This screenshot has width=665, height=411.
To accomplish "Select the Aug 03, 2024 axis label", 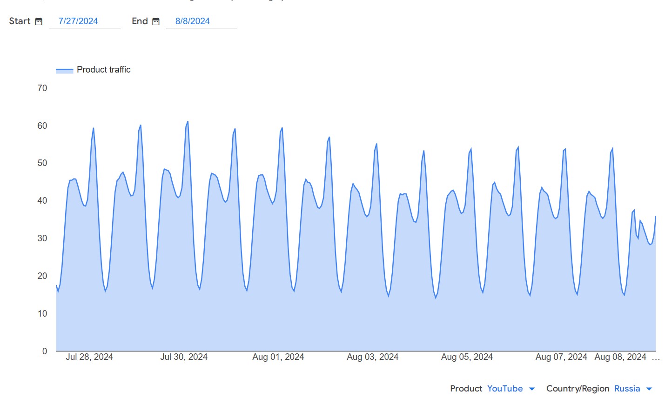I will coord(372,357).
